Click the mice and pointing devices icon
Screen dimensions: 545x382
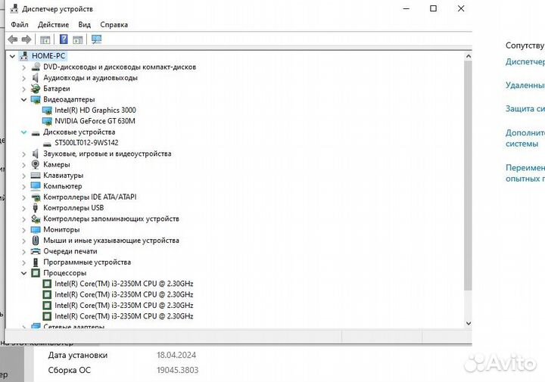coord(36,241)
